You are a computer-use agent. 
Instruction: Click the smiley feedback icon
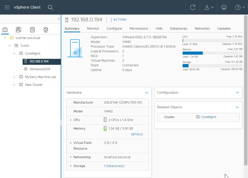(x=224, y=7)
